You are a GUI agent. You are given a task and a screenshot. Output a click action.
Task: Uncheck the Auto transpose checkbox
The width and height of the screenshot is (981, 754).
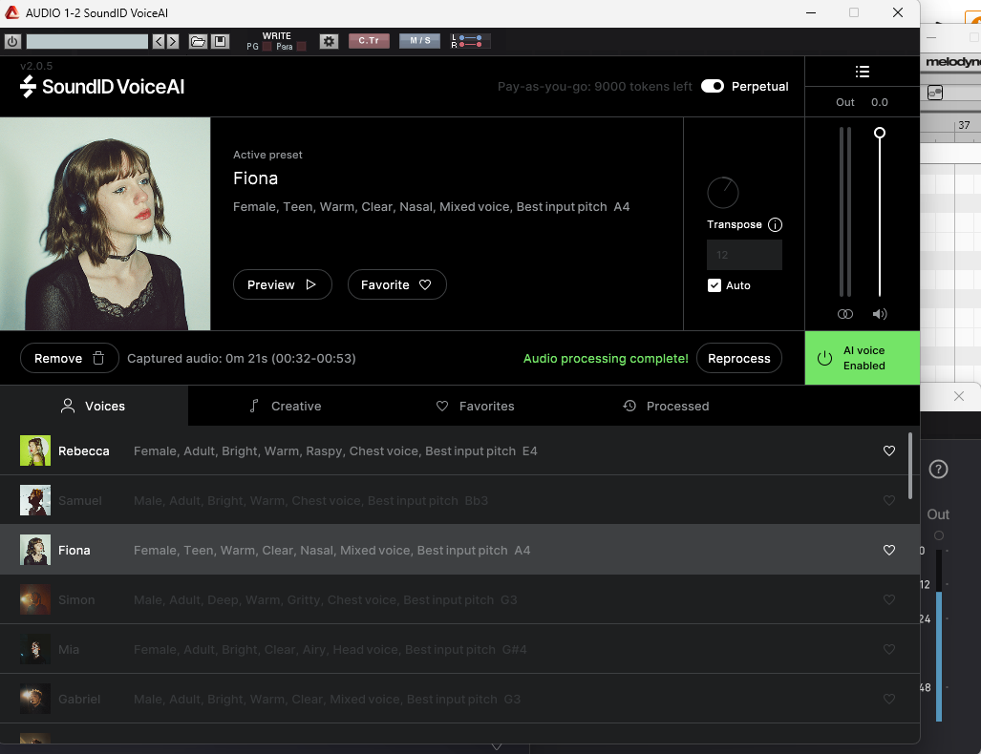pos(714,285)
